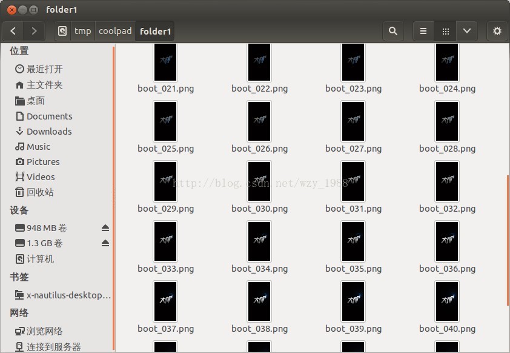Viewport: 510px width, 353px height.
Task: Select boot_030.png thumbnail
Action: 259,181
